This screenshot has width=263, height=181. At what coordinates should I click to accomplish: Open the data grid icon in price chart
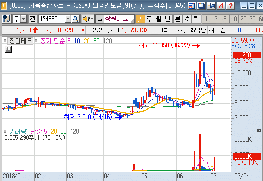pos(8,49)
